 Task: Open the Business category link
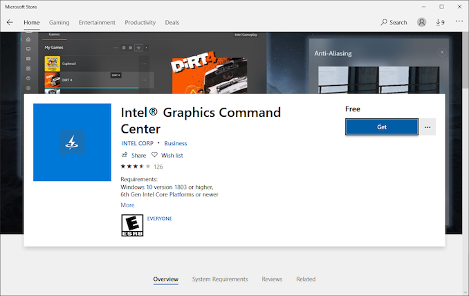[176, 144]
